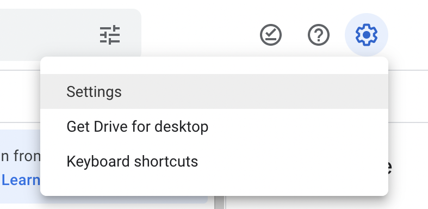Click the gray scrollbar below the menu

pyautogui.click(x=219, y=202)
